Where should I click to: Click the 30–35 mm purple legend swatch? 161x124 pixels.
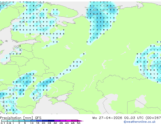(57, 121)
